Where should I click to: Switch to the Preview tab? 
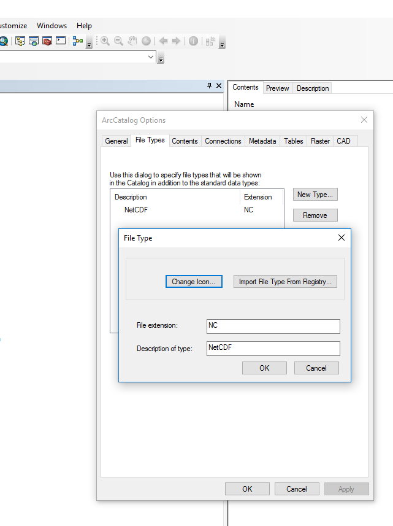pos(277,88)
